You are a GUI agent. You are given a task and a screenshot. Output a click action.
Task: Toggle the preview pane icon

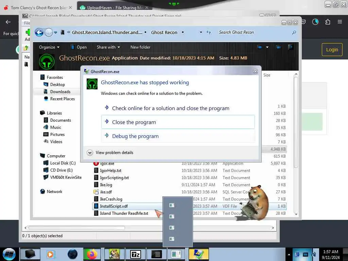[x=278, y=47]
